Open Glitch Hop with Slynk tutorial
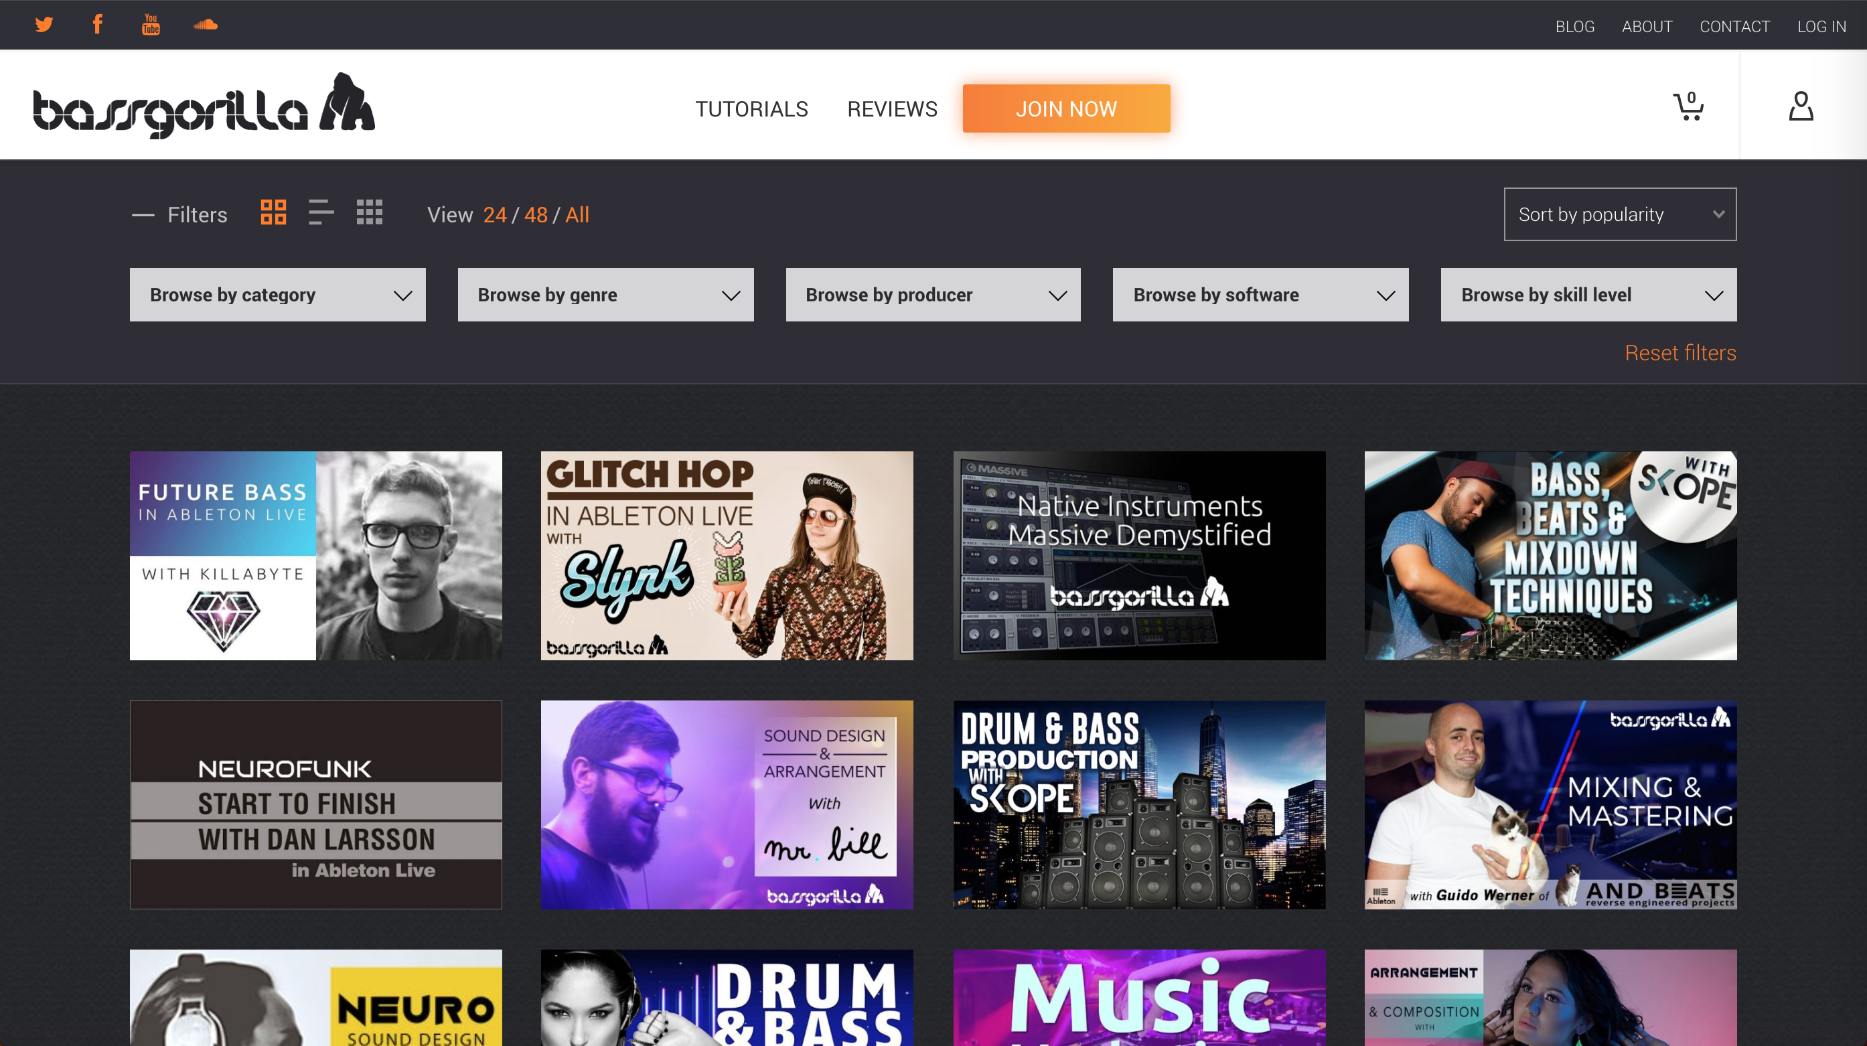The image size is (1867, 1046). (727, 556)
